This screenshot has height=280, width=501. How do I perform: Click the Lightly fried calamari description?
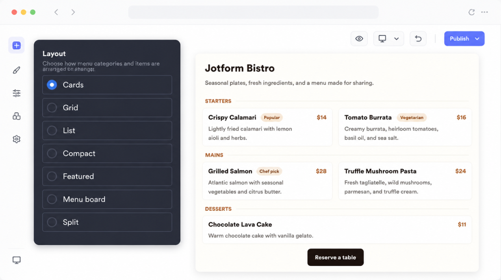tap(250, 133)
